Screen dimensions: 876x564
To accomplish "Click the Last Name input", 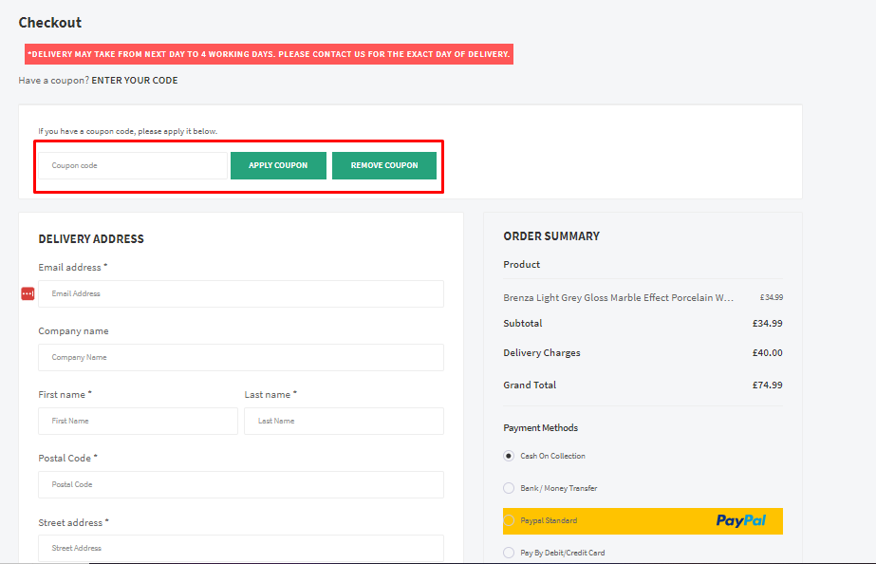I will pyautogui.click(x=344, y=421).
